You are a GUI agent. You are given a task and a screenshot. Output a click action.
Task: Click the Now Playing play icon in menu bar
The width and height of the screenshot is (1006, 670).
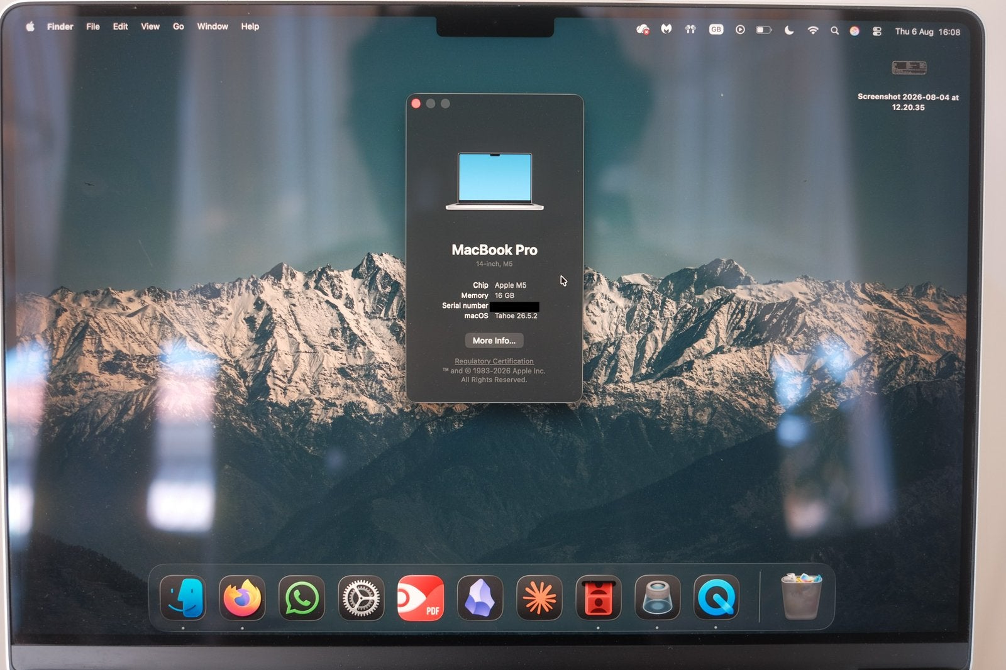[740, 30]
